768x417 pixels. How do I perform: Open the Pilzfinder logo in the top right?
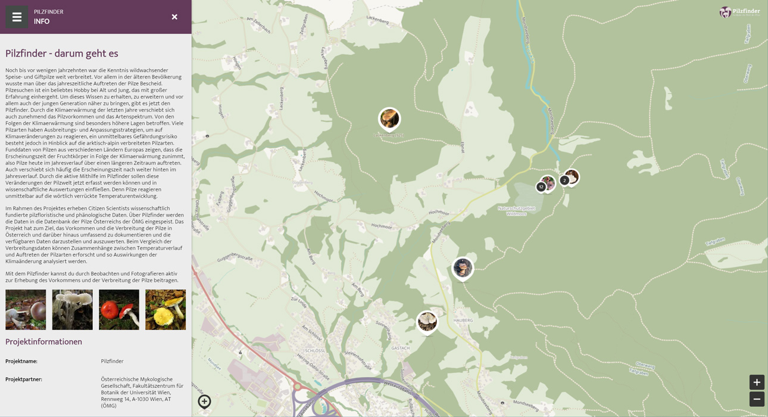coord(739,12)
